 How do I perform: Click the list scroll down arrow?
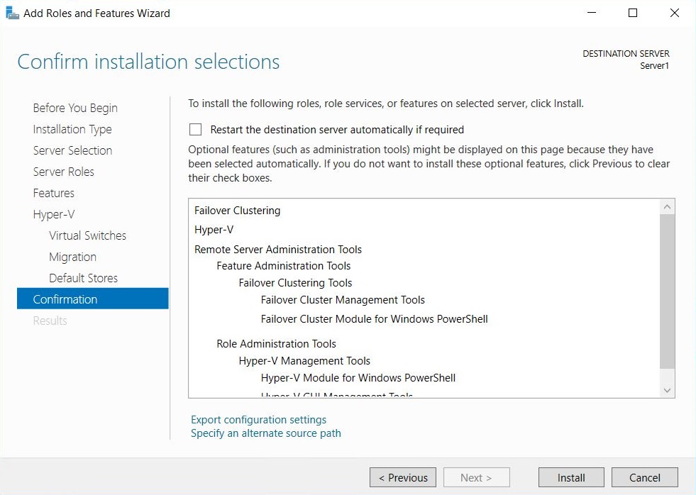click(x=667, y=390)
